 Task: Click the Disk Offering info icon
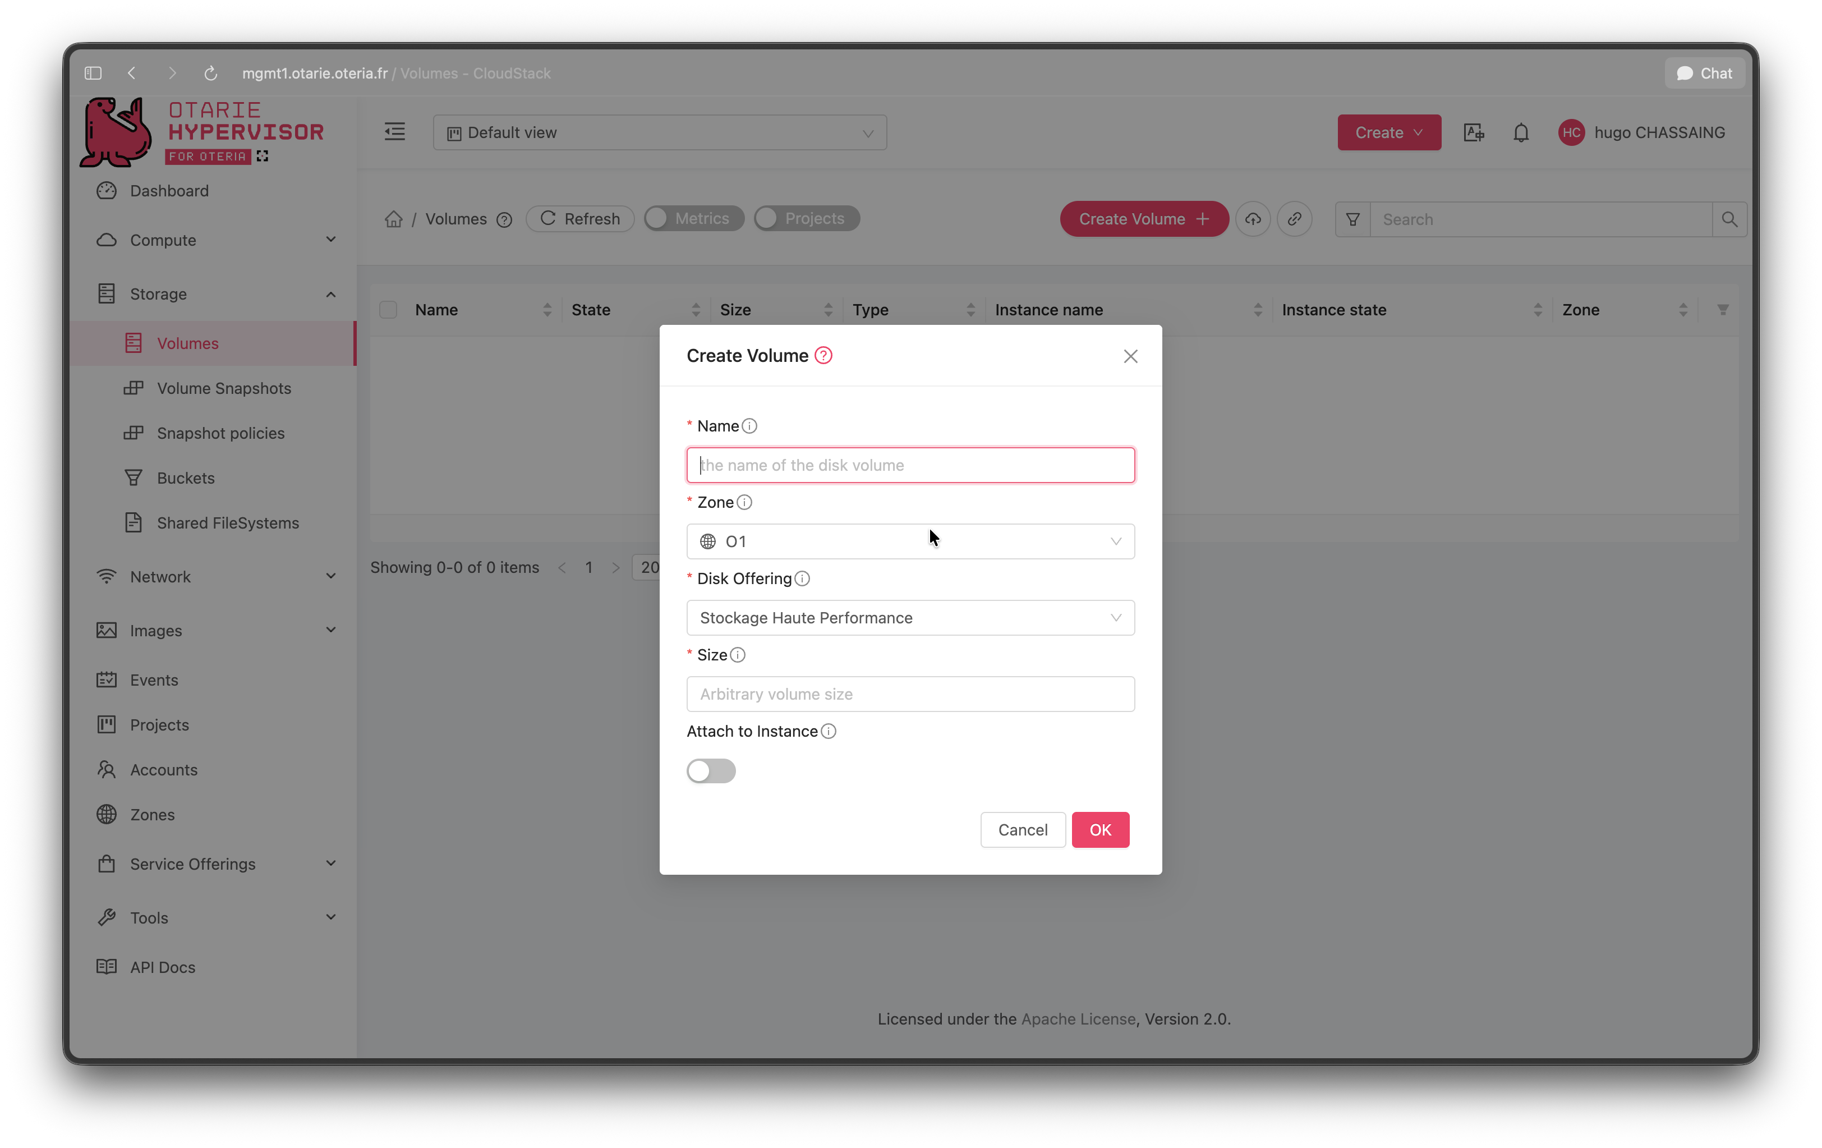(x=802, y=579)
